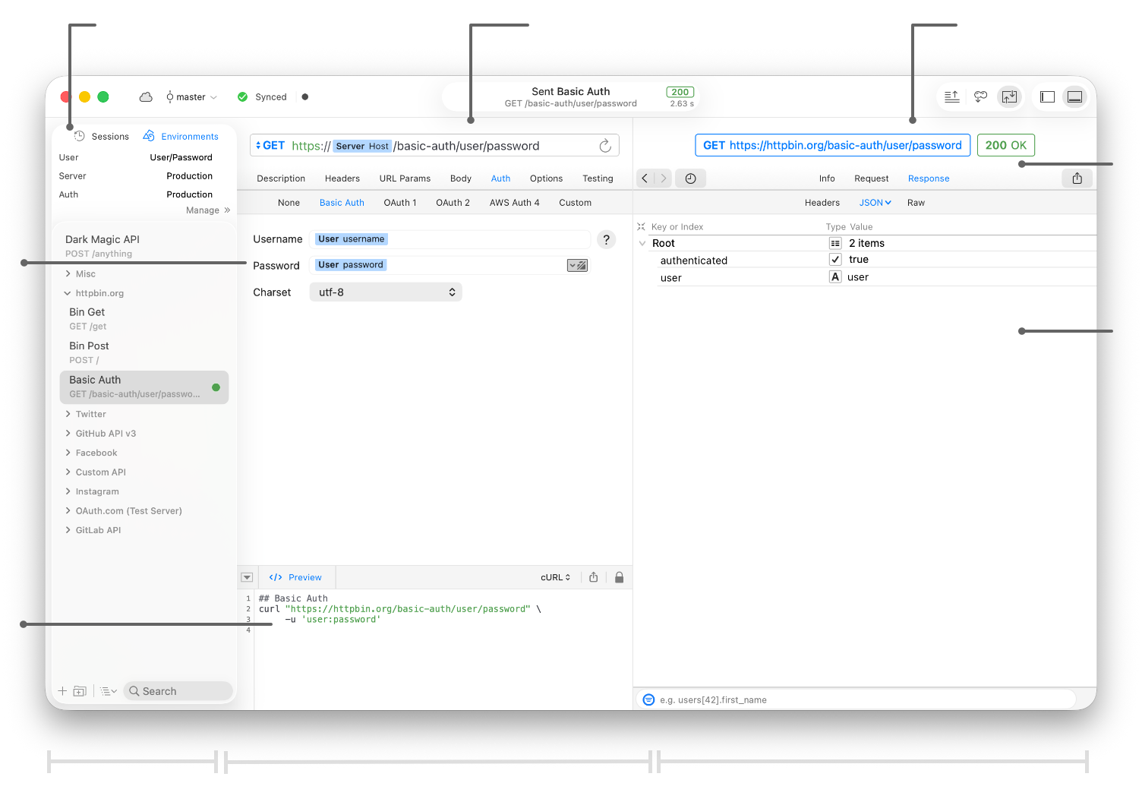The height and width of the screenshot is (802, 1142).
Task: Click the sidebar Search field
Action: [178, 691]
